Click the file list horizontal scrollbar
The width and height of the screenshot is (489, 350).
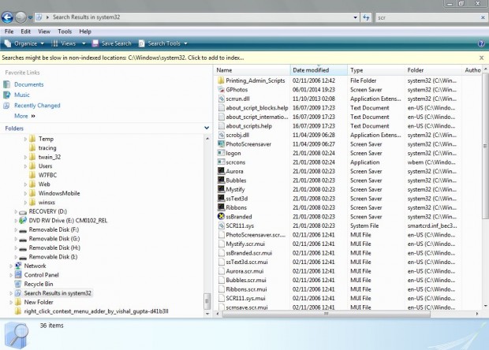coord(326,314)
